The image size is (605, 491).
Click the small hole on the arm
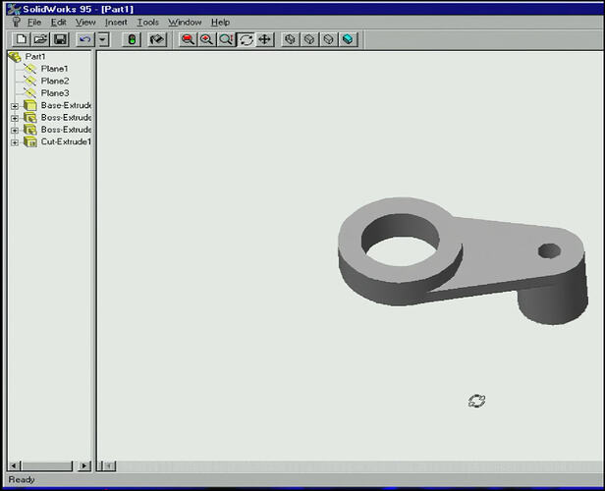(x=549, y=250)
